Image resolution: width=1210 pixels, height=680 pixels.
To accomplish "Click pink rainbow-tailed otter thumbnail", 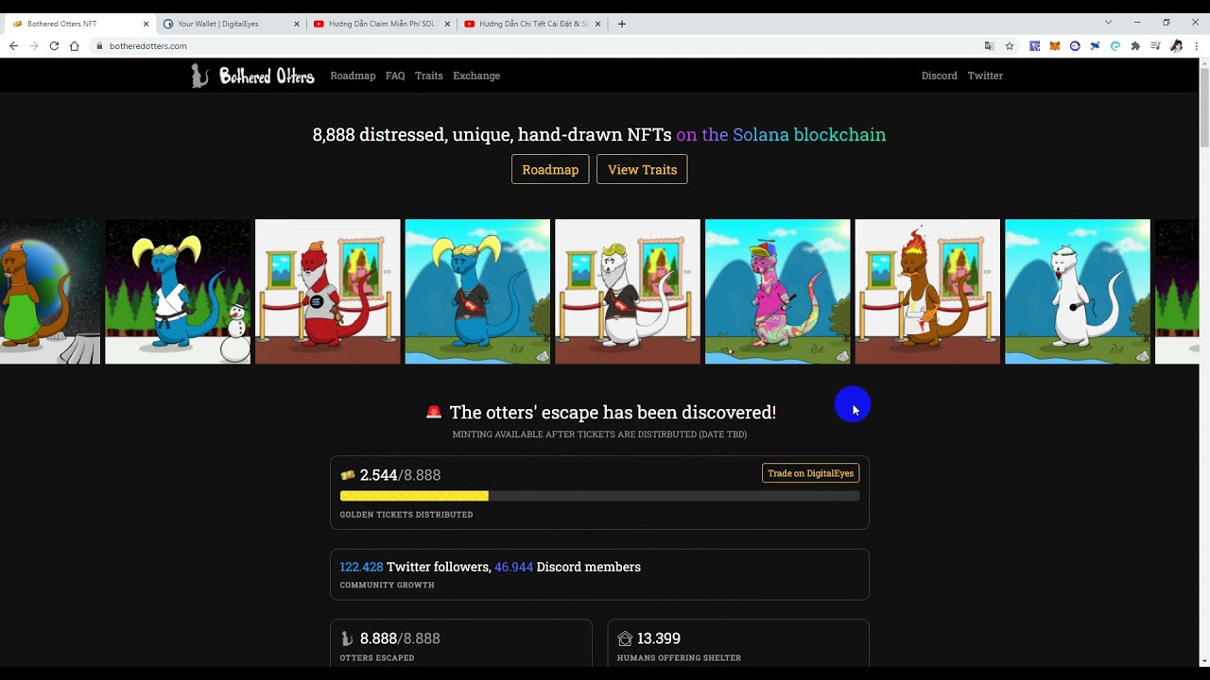I will (777, 292).
